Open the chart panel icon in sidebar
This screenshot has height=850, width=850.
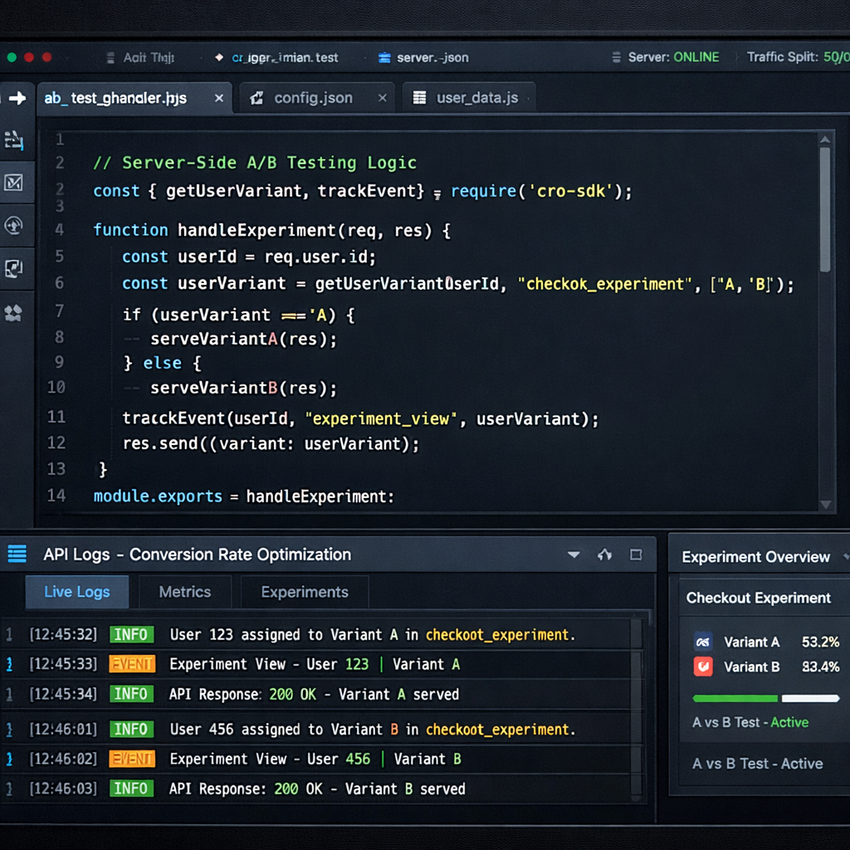coord(13,182)
